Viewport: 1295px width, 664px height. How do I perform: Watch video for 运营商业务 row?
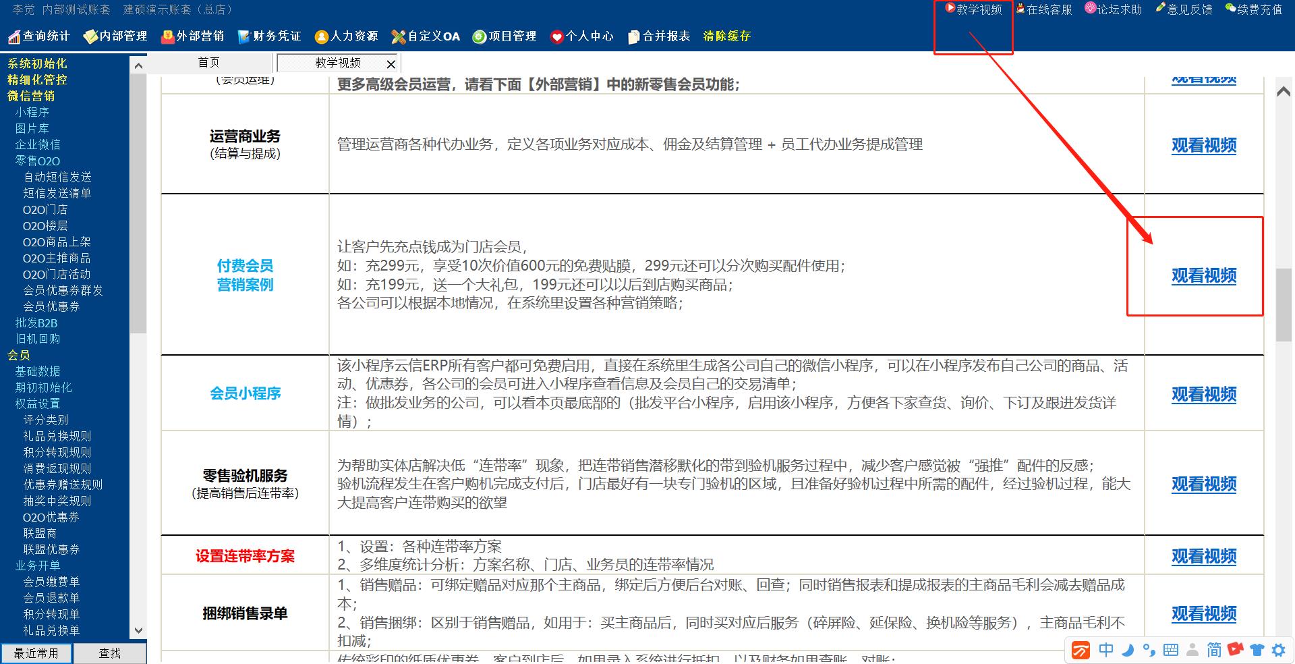pyautogui.click(x=1204, y=145)
